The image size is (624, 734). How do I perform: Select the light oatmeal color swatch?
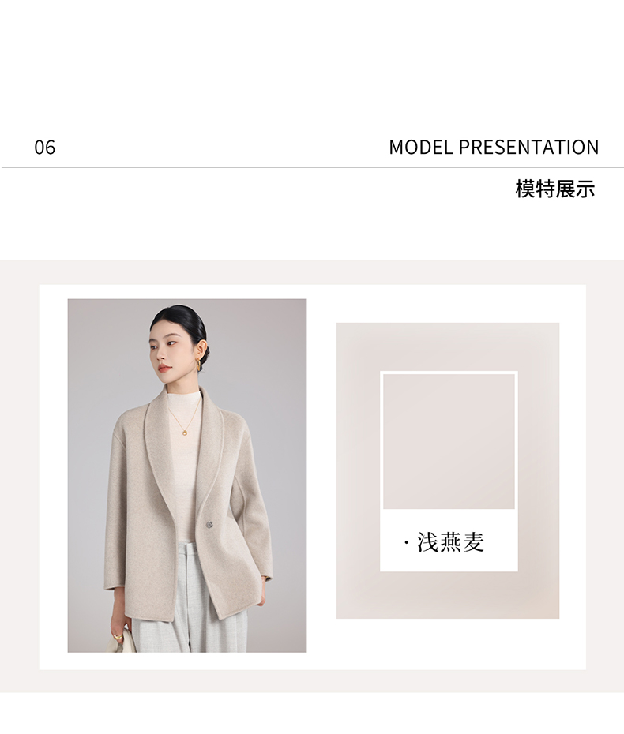449,441
